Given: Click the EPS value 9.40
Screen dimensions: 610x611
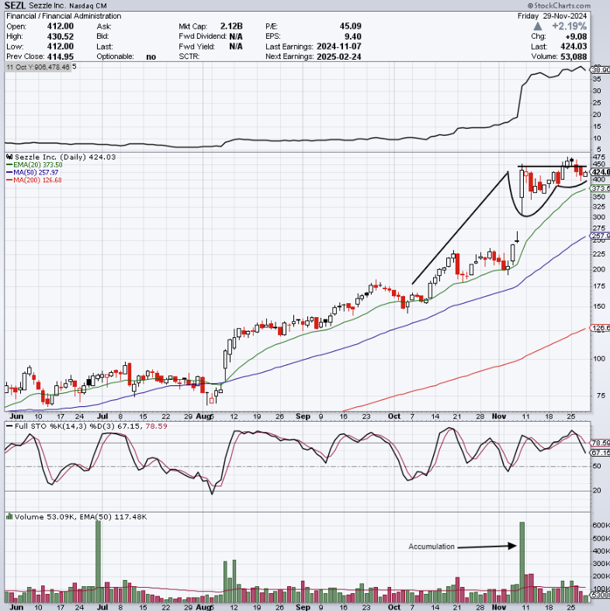Looking at the screenshot, I should [x=353, y=36].
